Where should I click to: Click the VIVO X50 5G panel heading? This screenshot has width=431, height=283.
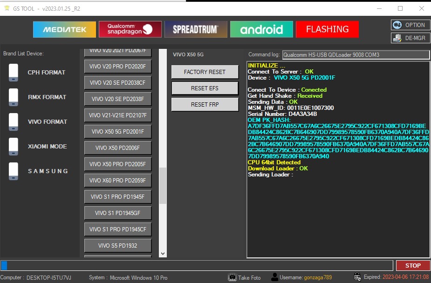tap(188, 54)
